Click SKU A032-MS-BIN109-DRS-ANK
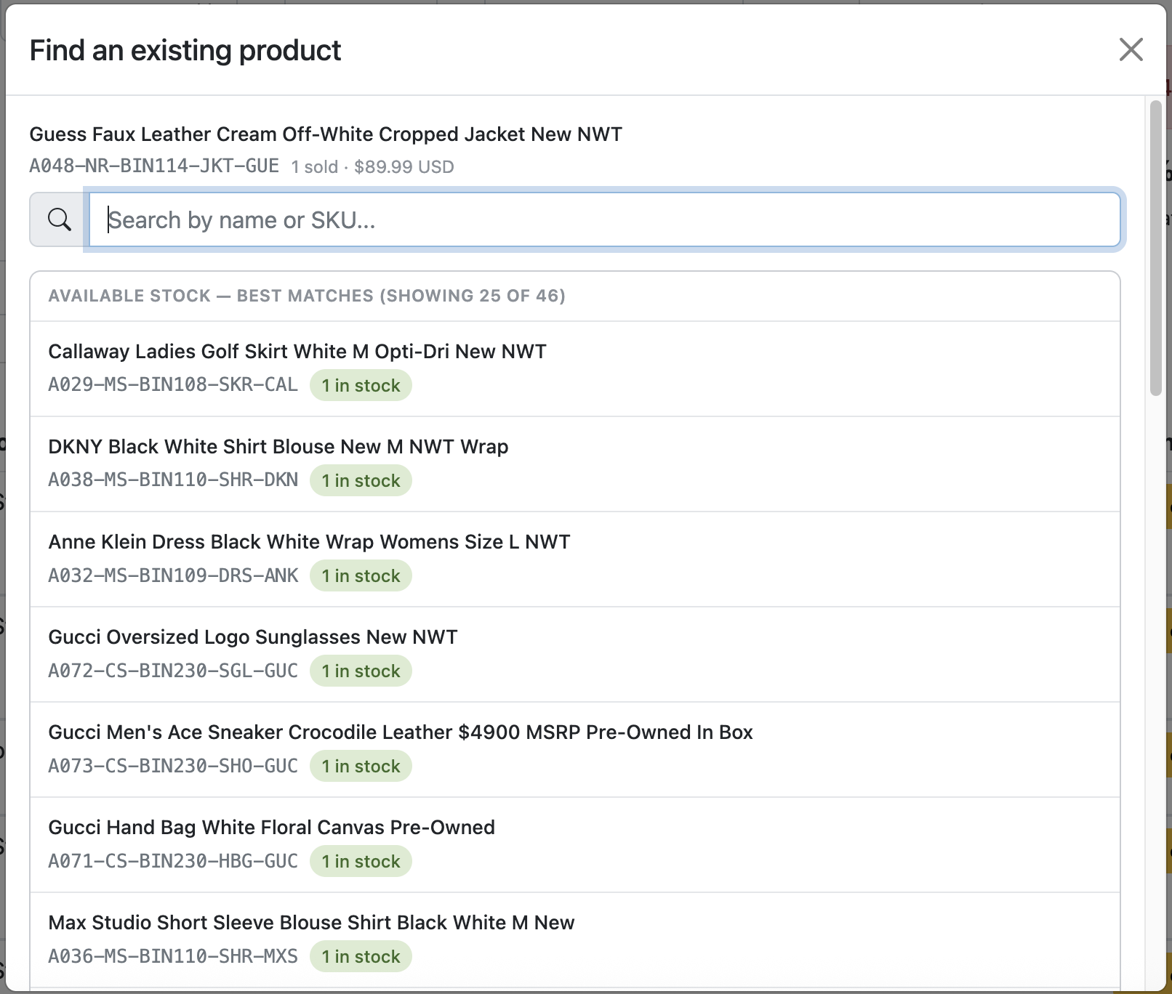The width and height of the screenshot is (1172, 994). click(x=173, y=575)
